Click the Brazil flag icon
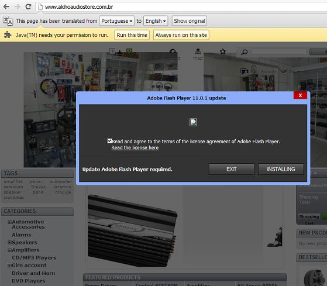327x286 pixels. [129, 51]
